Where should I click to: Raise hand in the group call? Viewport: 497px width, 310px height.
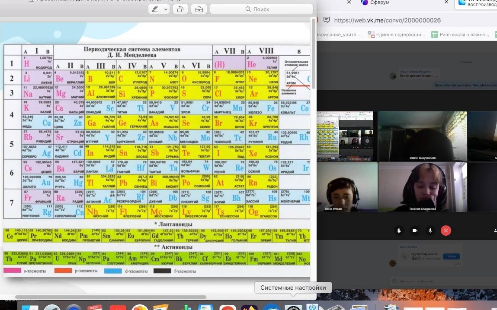coord(399,231)
